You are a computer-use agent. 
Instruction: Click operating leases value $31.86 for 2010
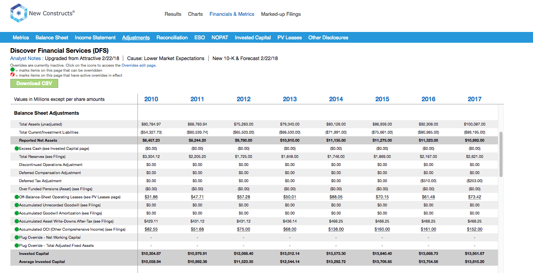click(151, 197)
